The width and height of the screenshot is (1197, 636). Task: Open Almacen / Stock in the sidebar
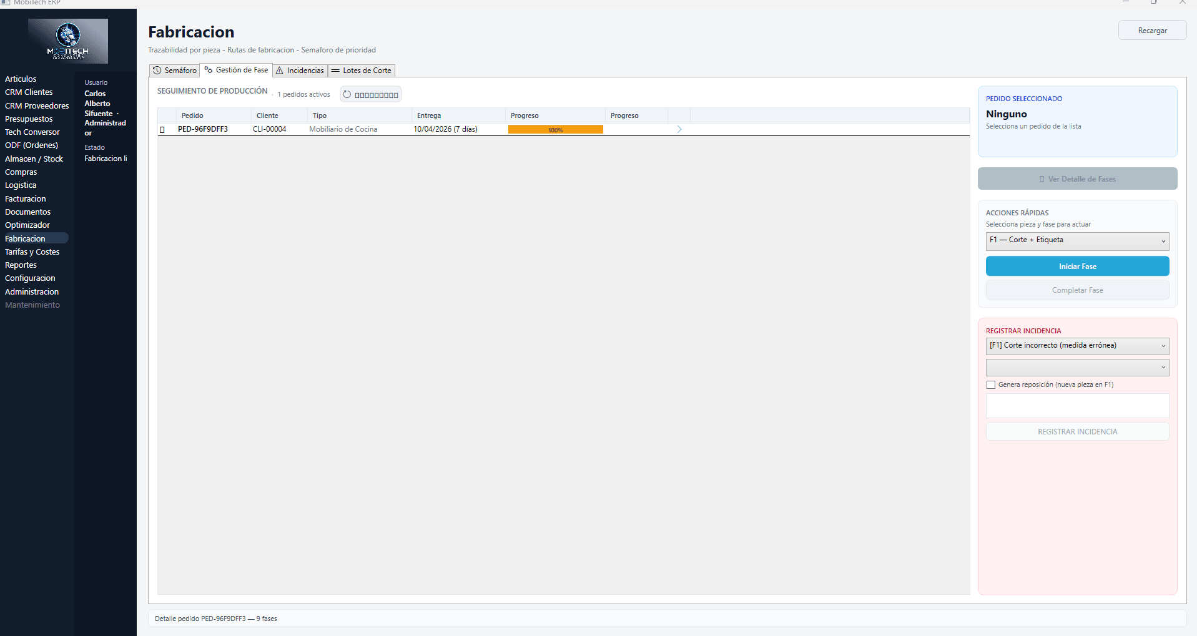[x=34, y=159]
